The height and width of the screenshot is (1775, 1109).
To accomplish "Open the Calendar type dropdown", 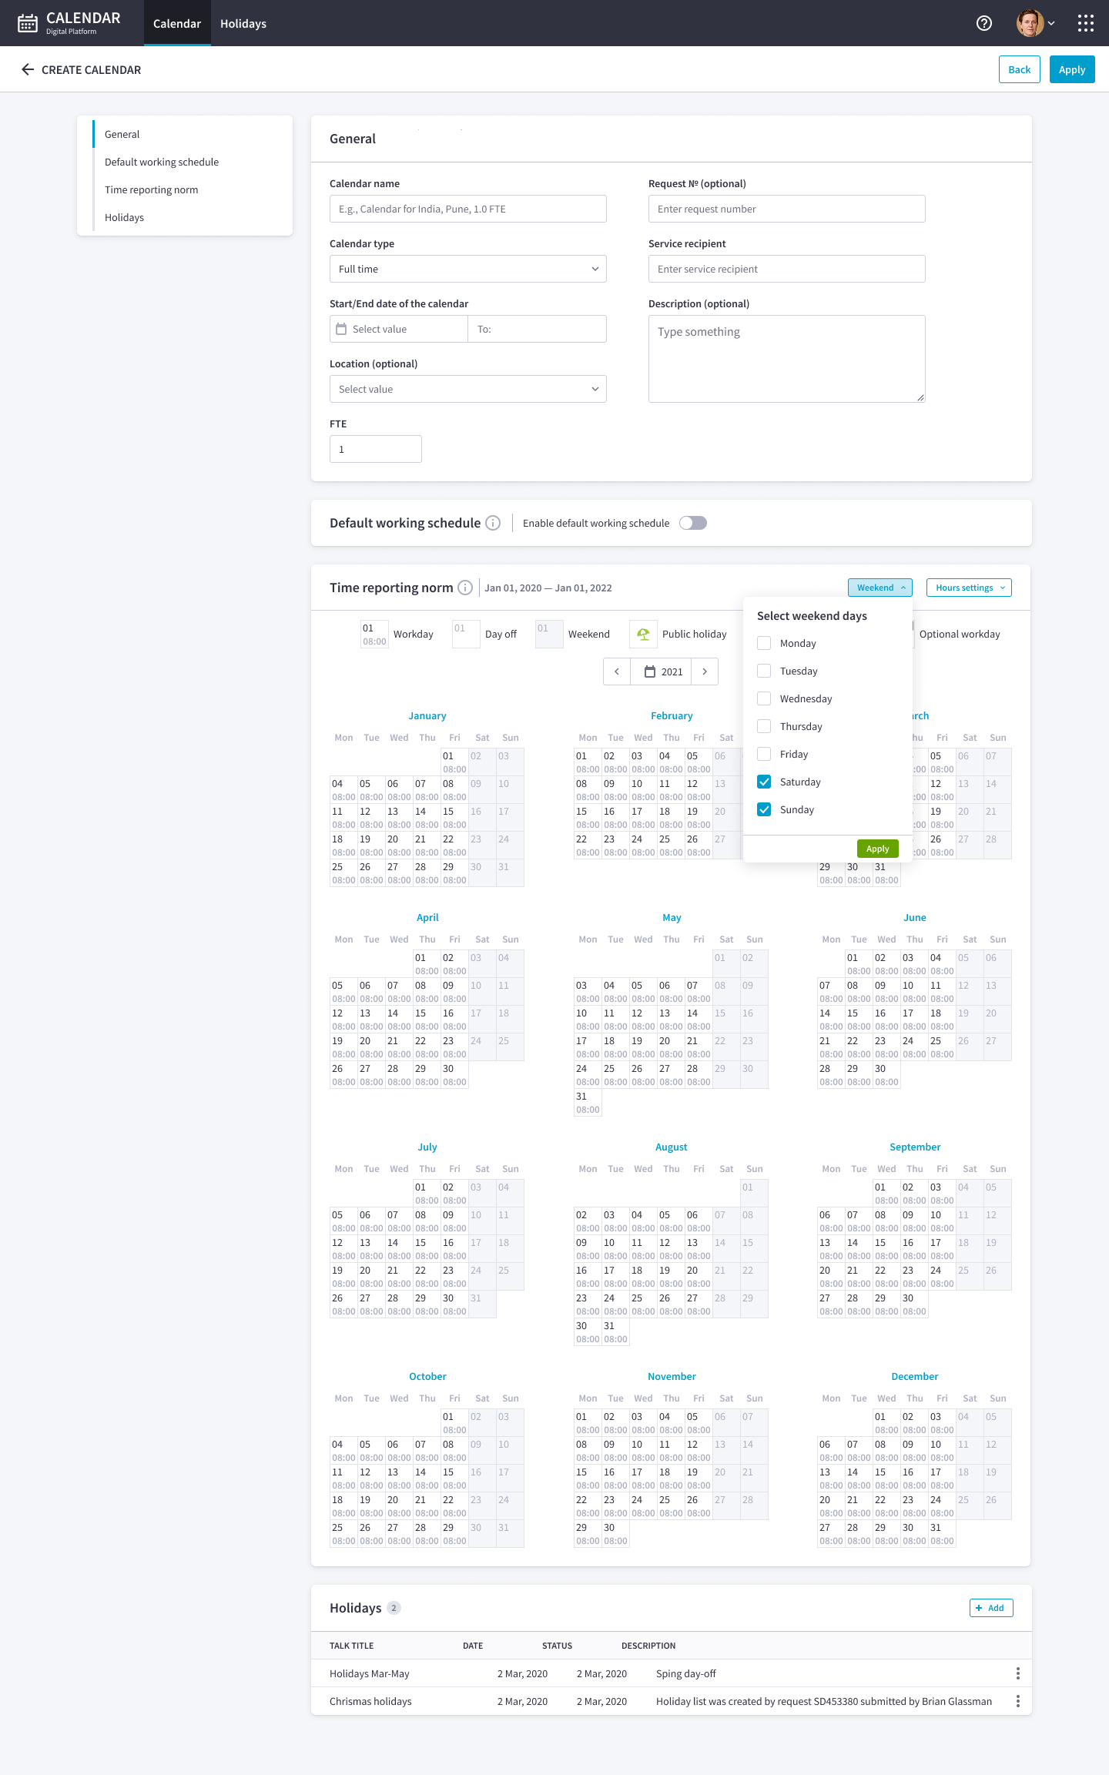I will [x=467, y=269].
